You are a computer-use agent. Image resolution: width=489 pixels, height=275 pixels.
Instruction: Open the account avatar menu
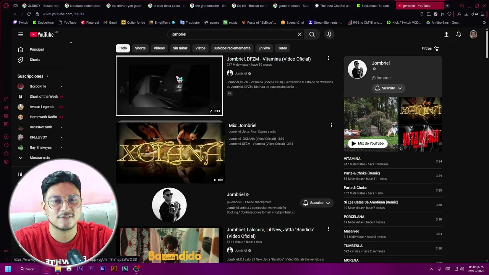[473, 34]
